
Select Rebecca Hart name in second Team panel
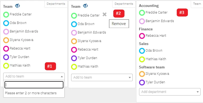88,49
